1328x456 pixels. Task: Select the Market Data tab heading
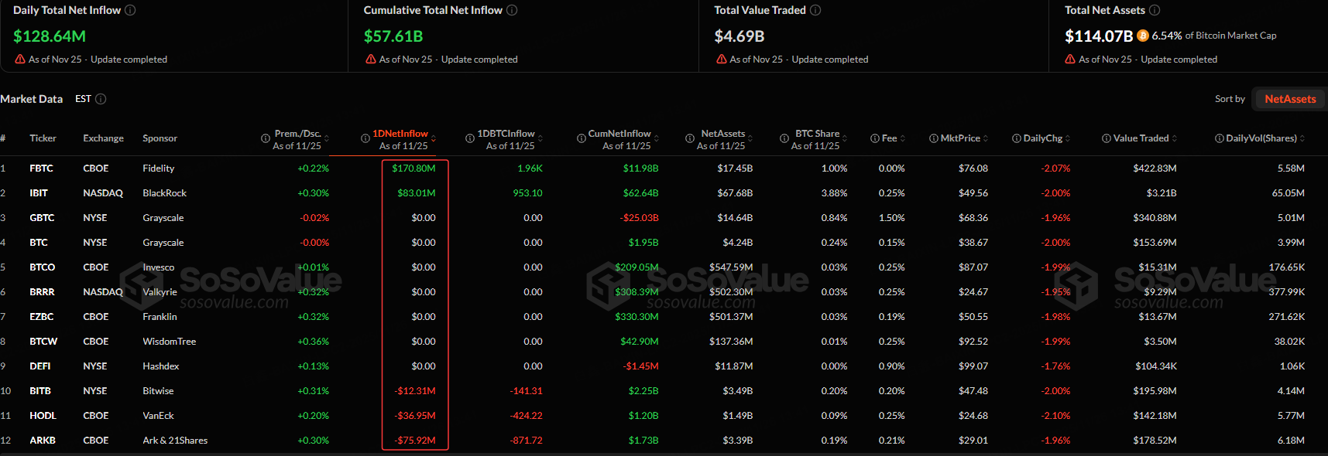[32, 99]
